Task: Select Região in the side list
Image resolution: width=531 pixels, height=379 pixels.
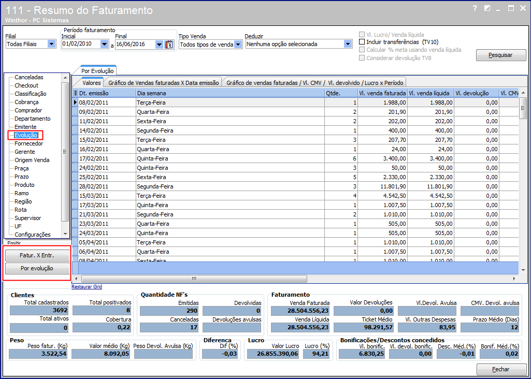Action: 23,201
